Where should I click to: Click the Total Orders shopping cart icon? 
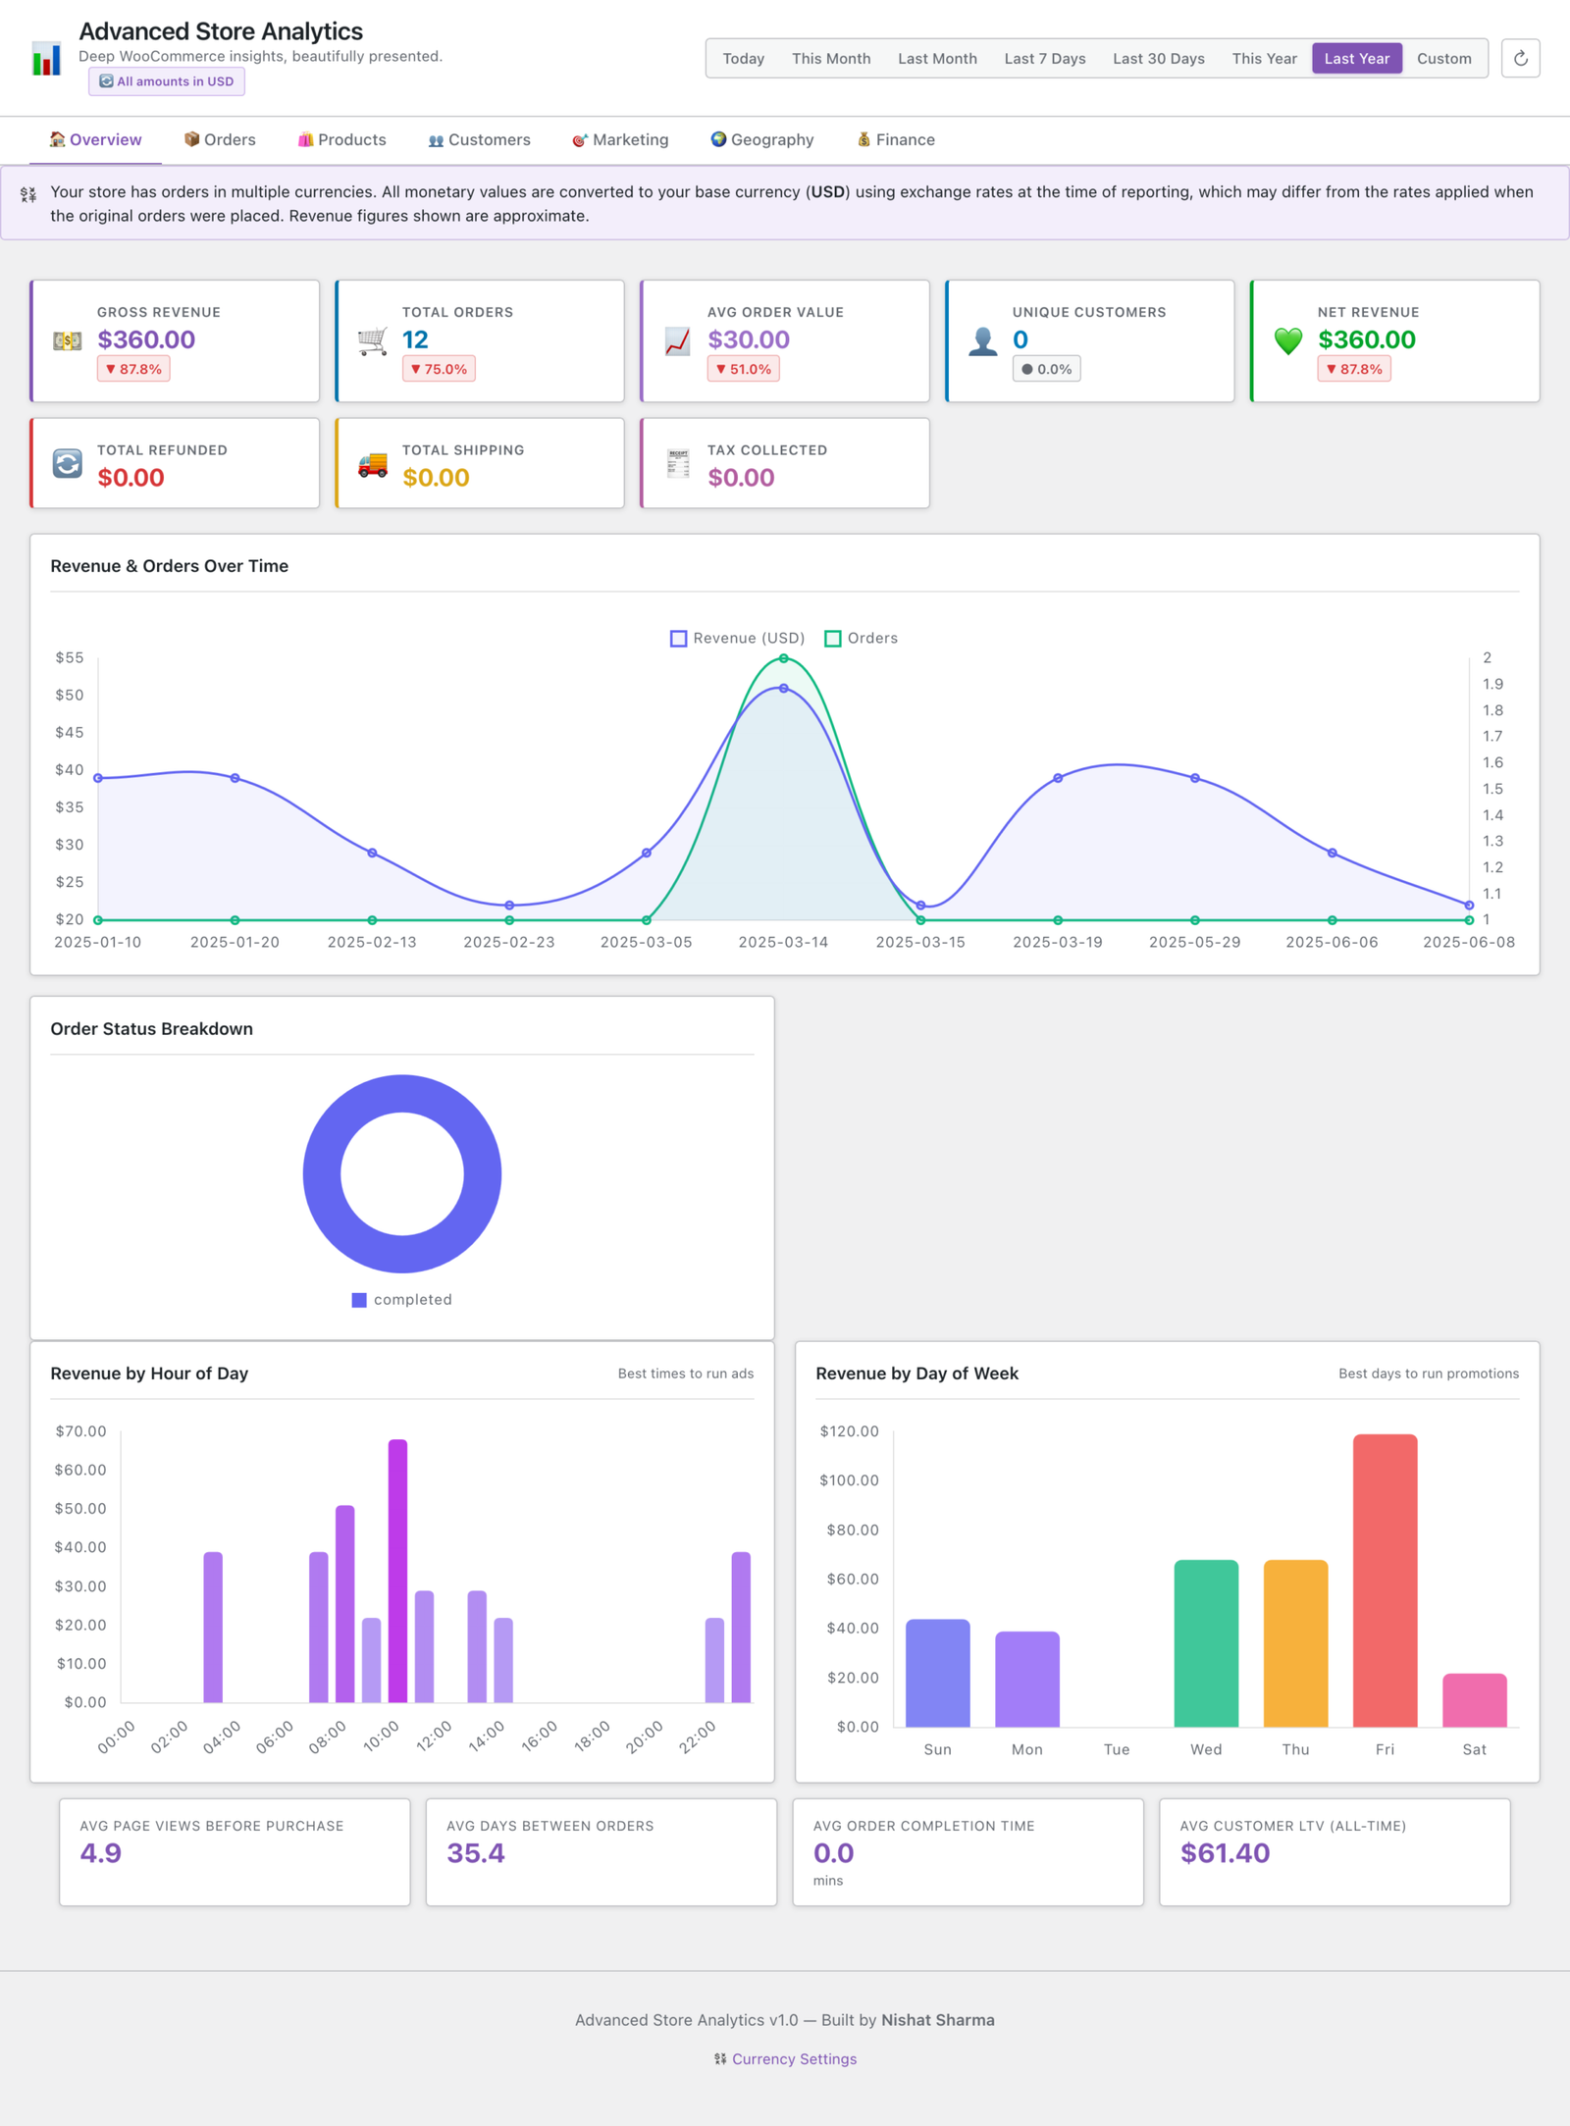coord(373,340)
